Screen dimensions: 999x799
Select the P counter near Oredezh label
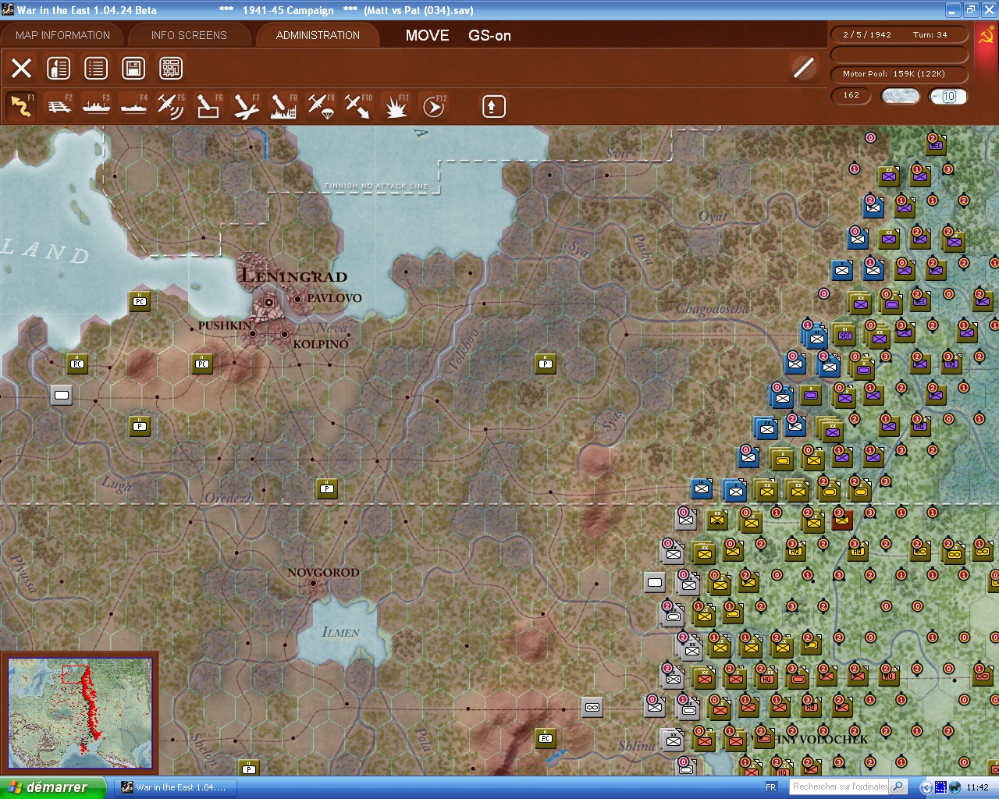click(327, 488)
